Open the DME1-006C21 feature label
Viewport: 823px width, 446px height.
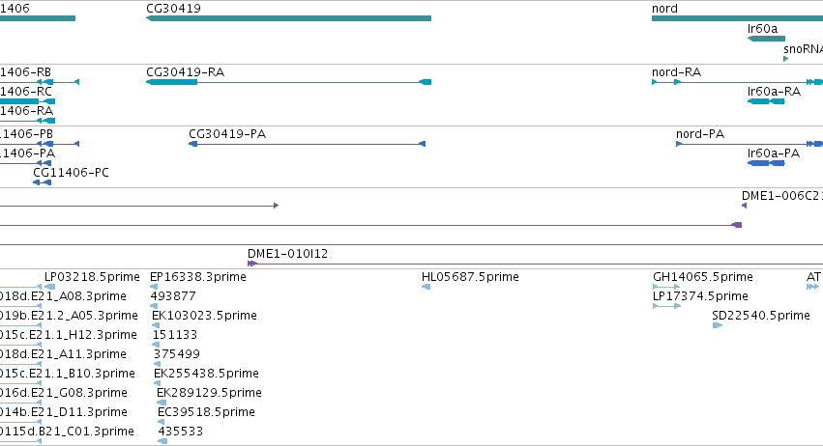pos(782,195)
